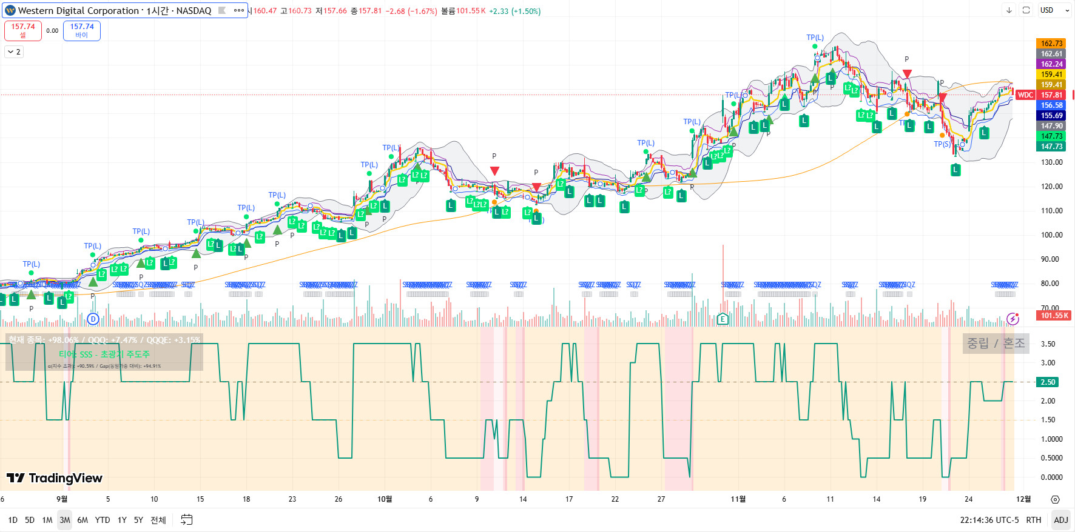
Task: Click the 12월 date label on time axis
Action: (x=1023, y=499)
